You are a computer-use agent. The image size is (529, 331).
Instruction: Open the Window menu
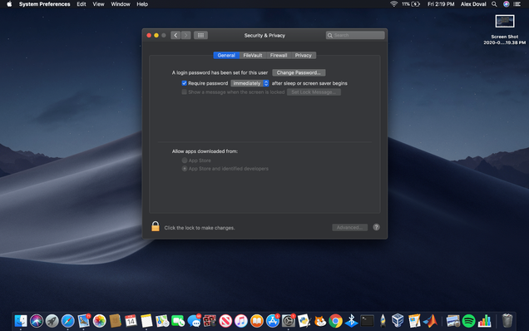(121, 4)
